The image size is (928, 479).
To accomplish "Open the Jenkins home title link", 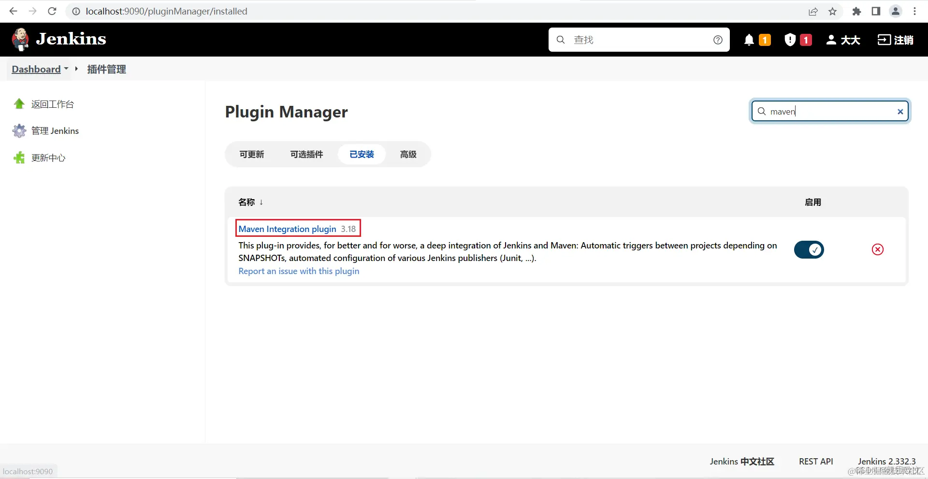I will pos(71,39).
